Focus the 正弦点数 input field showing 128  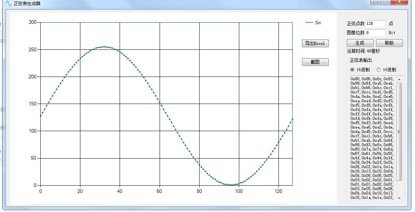tap(376, 24)
